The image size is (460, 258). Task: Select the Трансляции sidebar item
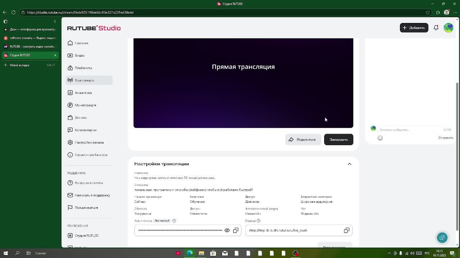pos(89,80)
